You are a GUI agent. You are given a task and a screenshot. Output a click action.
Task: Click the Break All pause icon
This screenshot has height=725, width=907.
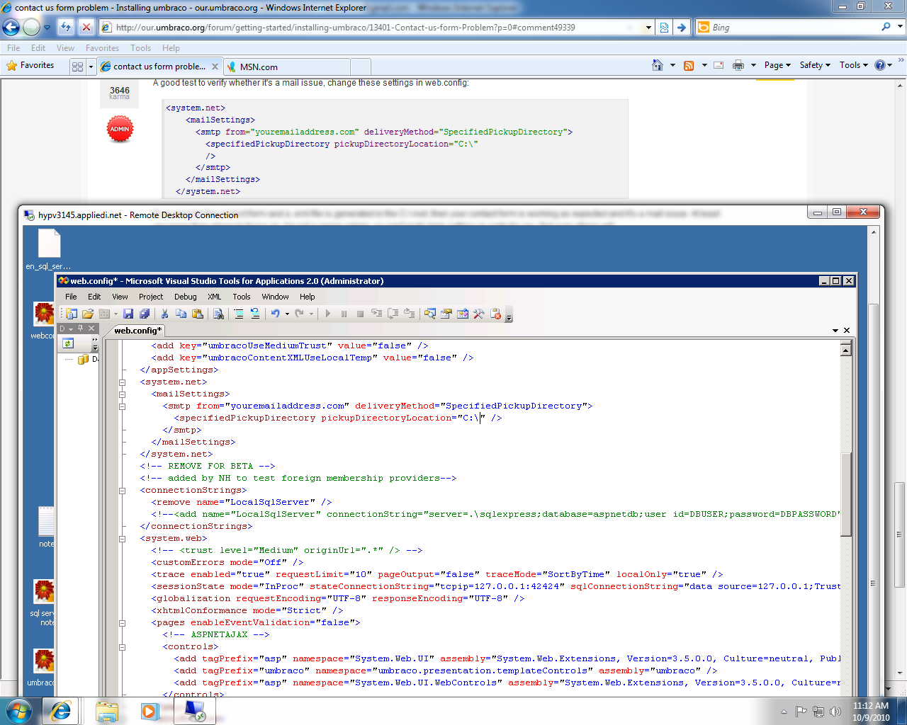pyautogui.click(x=344, y=314)
